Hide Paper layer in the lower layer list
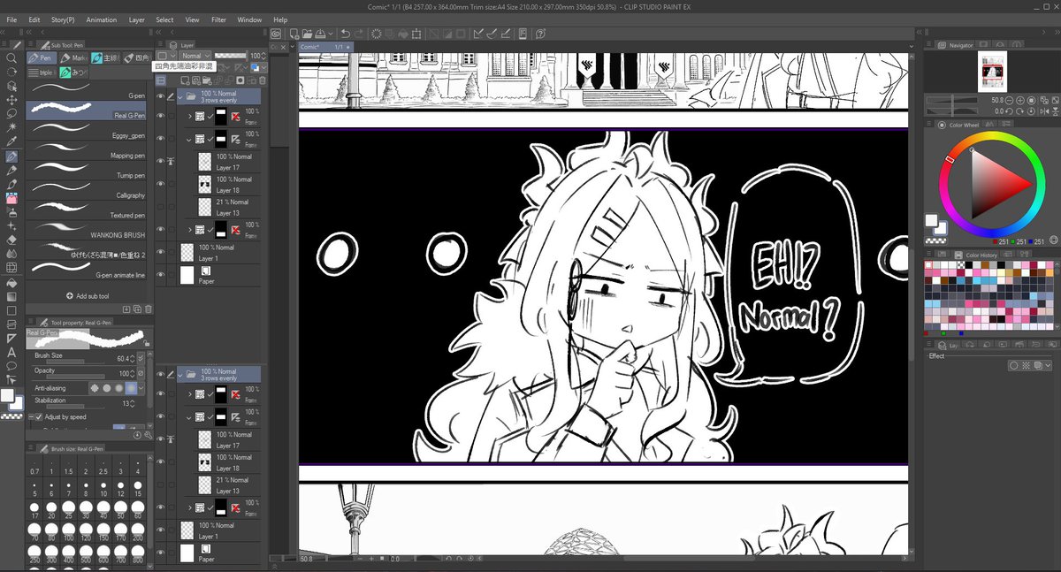1061x572 pixels. pos(161,553)
